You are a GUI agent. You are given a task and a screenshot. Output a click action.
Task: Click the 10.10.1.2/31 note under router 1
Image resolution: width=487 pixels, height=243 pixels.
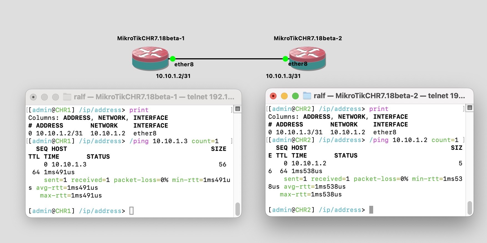tap(173, 76)
